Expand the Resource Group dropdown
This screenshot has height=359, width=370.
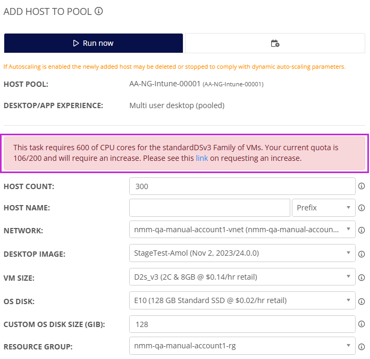(242, 346)
